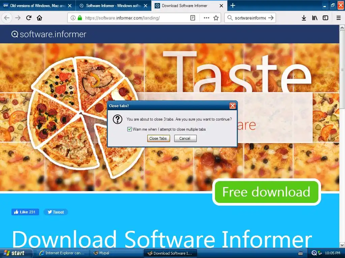This screenshot has width=345, height=258.
Task: Click the page scrollbar down arrow
Action: [342, 245]
